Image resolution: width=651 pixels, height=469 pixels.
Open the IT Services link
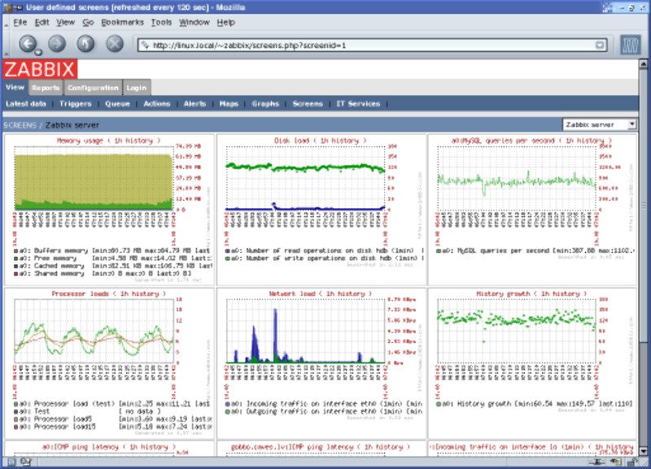[358, 104]
